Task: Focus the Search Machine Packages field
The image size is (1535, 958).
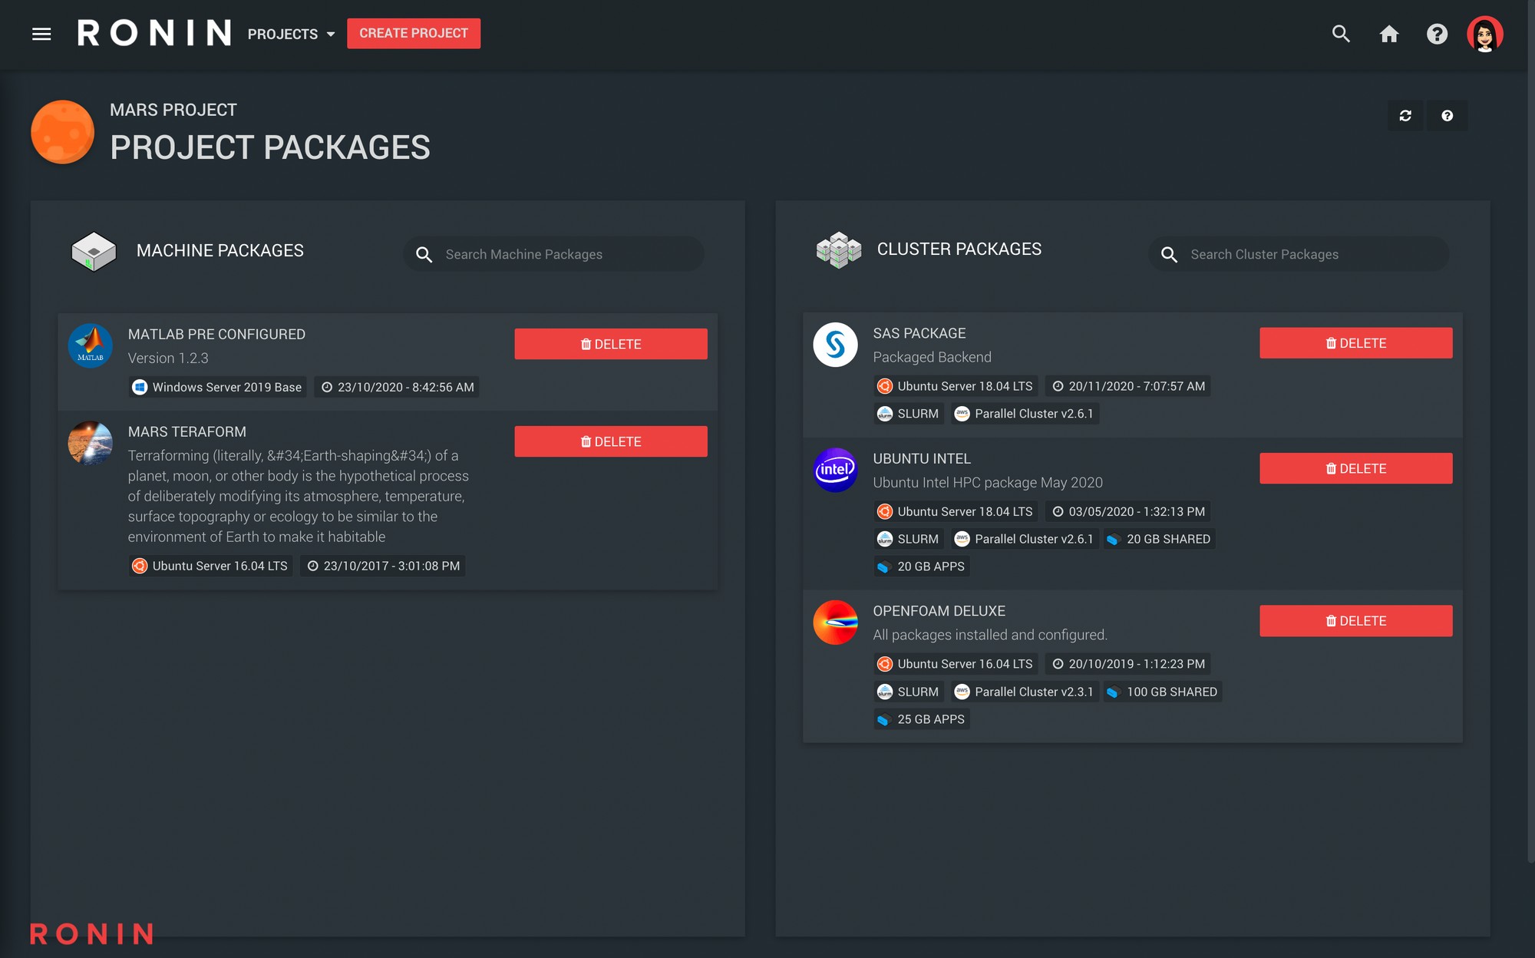Action: pos(568,254)
